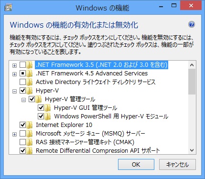Select Remote Differential Compression API サポート label
Image resolution: width=205 pixels, height=179 pixels.
97,151
